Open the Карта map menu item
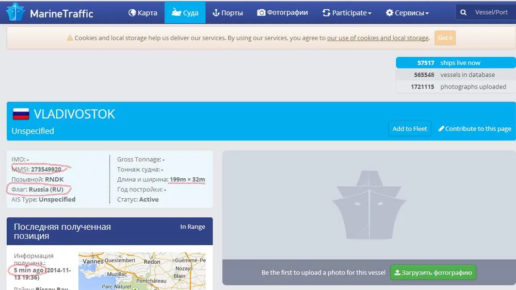 (143, 13)
